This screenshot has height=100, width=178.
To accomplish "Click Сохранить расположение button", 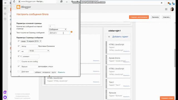I will (x=139, y=17).
